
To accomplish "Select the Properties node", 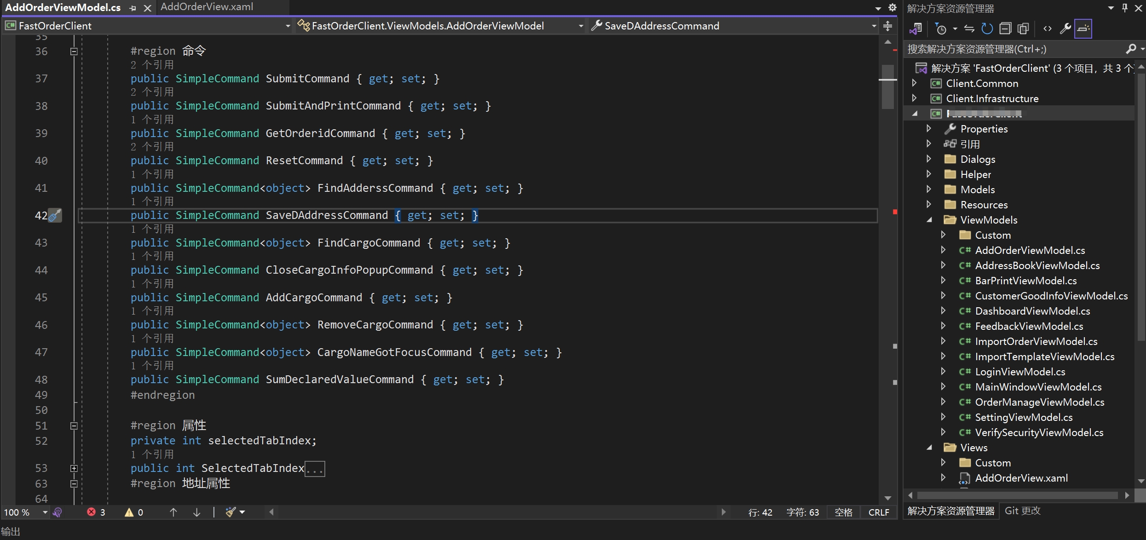I will pos(984,129).
